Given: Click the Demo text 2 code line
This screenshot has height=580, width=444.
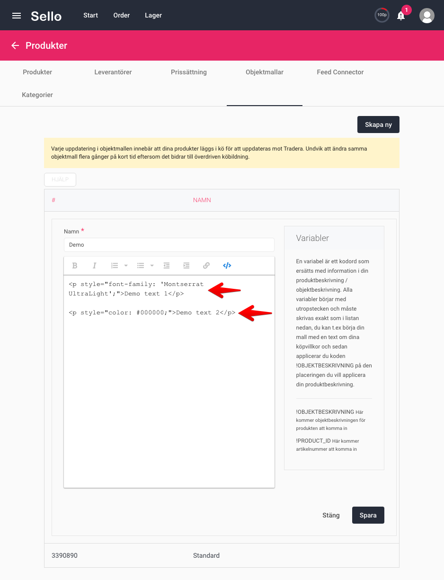Looking at the screenshot, I should click(x=152, y=312).
